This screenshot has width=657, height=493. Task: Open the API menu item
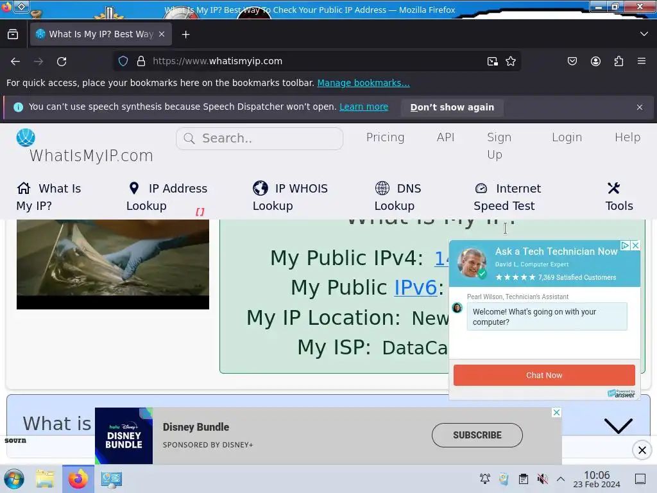pyautogui.click(x=445, y=137)
